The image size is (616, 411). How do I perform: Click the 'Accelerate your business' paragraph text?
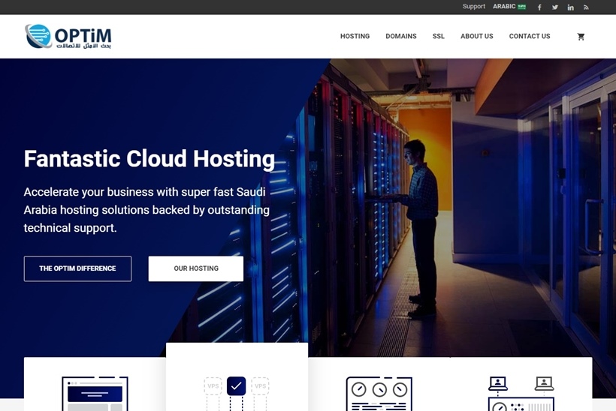coord(146,210)
